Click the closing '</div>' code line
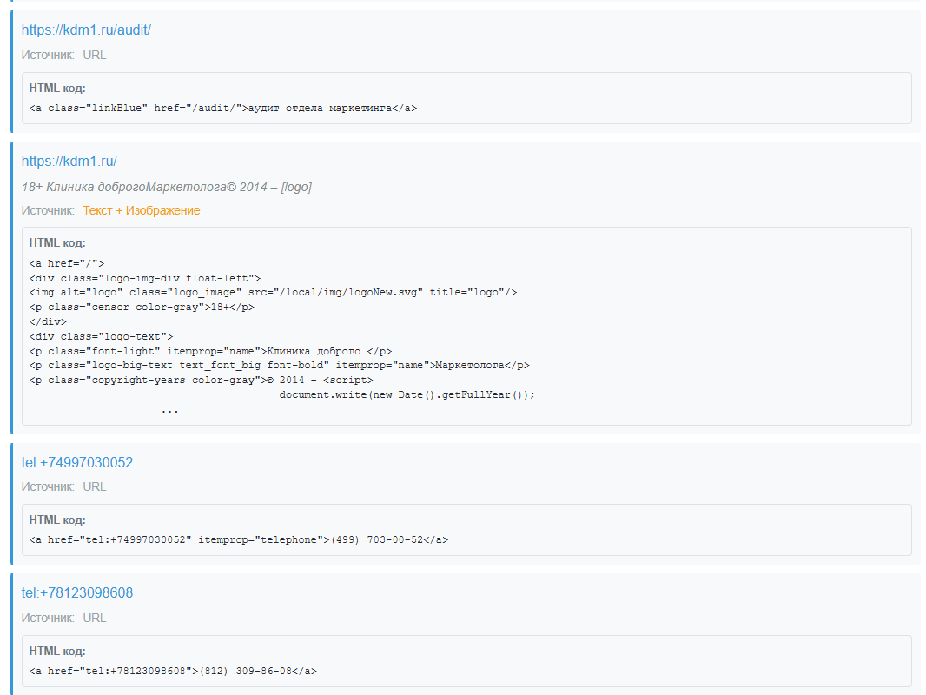The height and width of the screenshot is (695, 926). 48,321
